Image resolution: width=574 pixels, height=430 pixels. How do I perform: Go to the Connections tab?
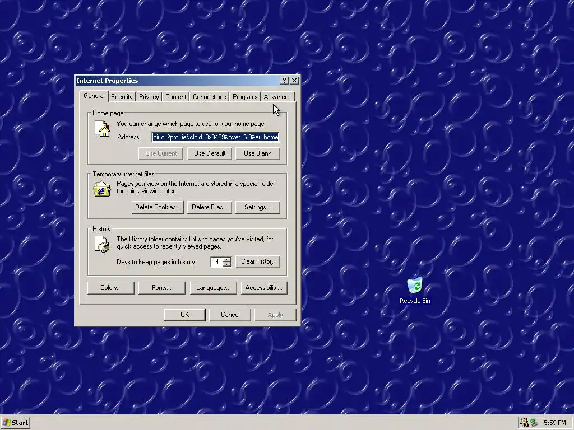coord(210,97)
